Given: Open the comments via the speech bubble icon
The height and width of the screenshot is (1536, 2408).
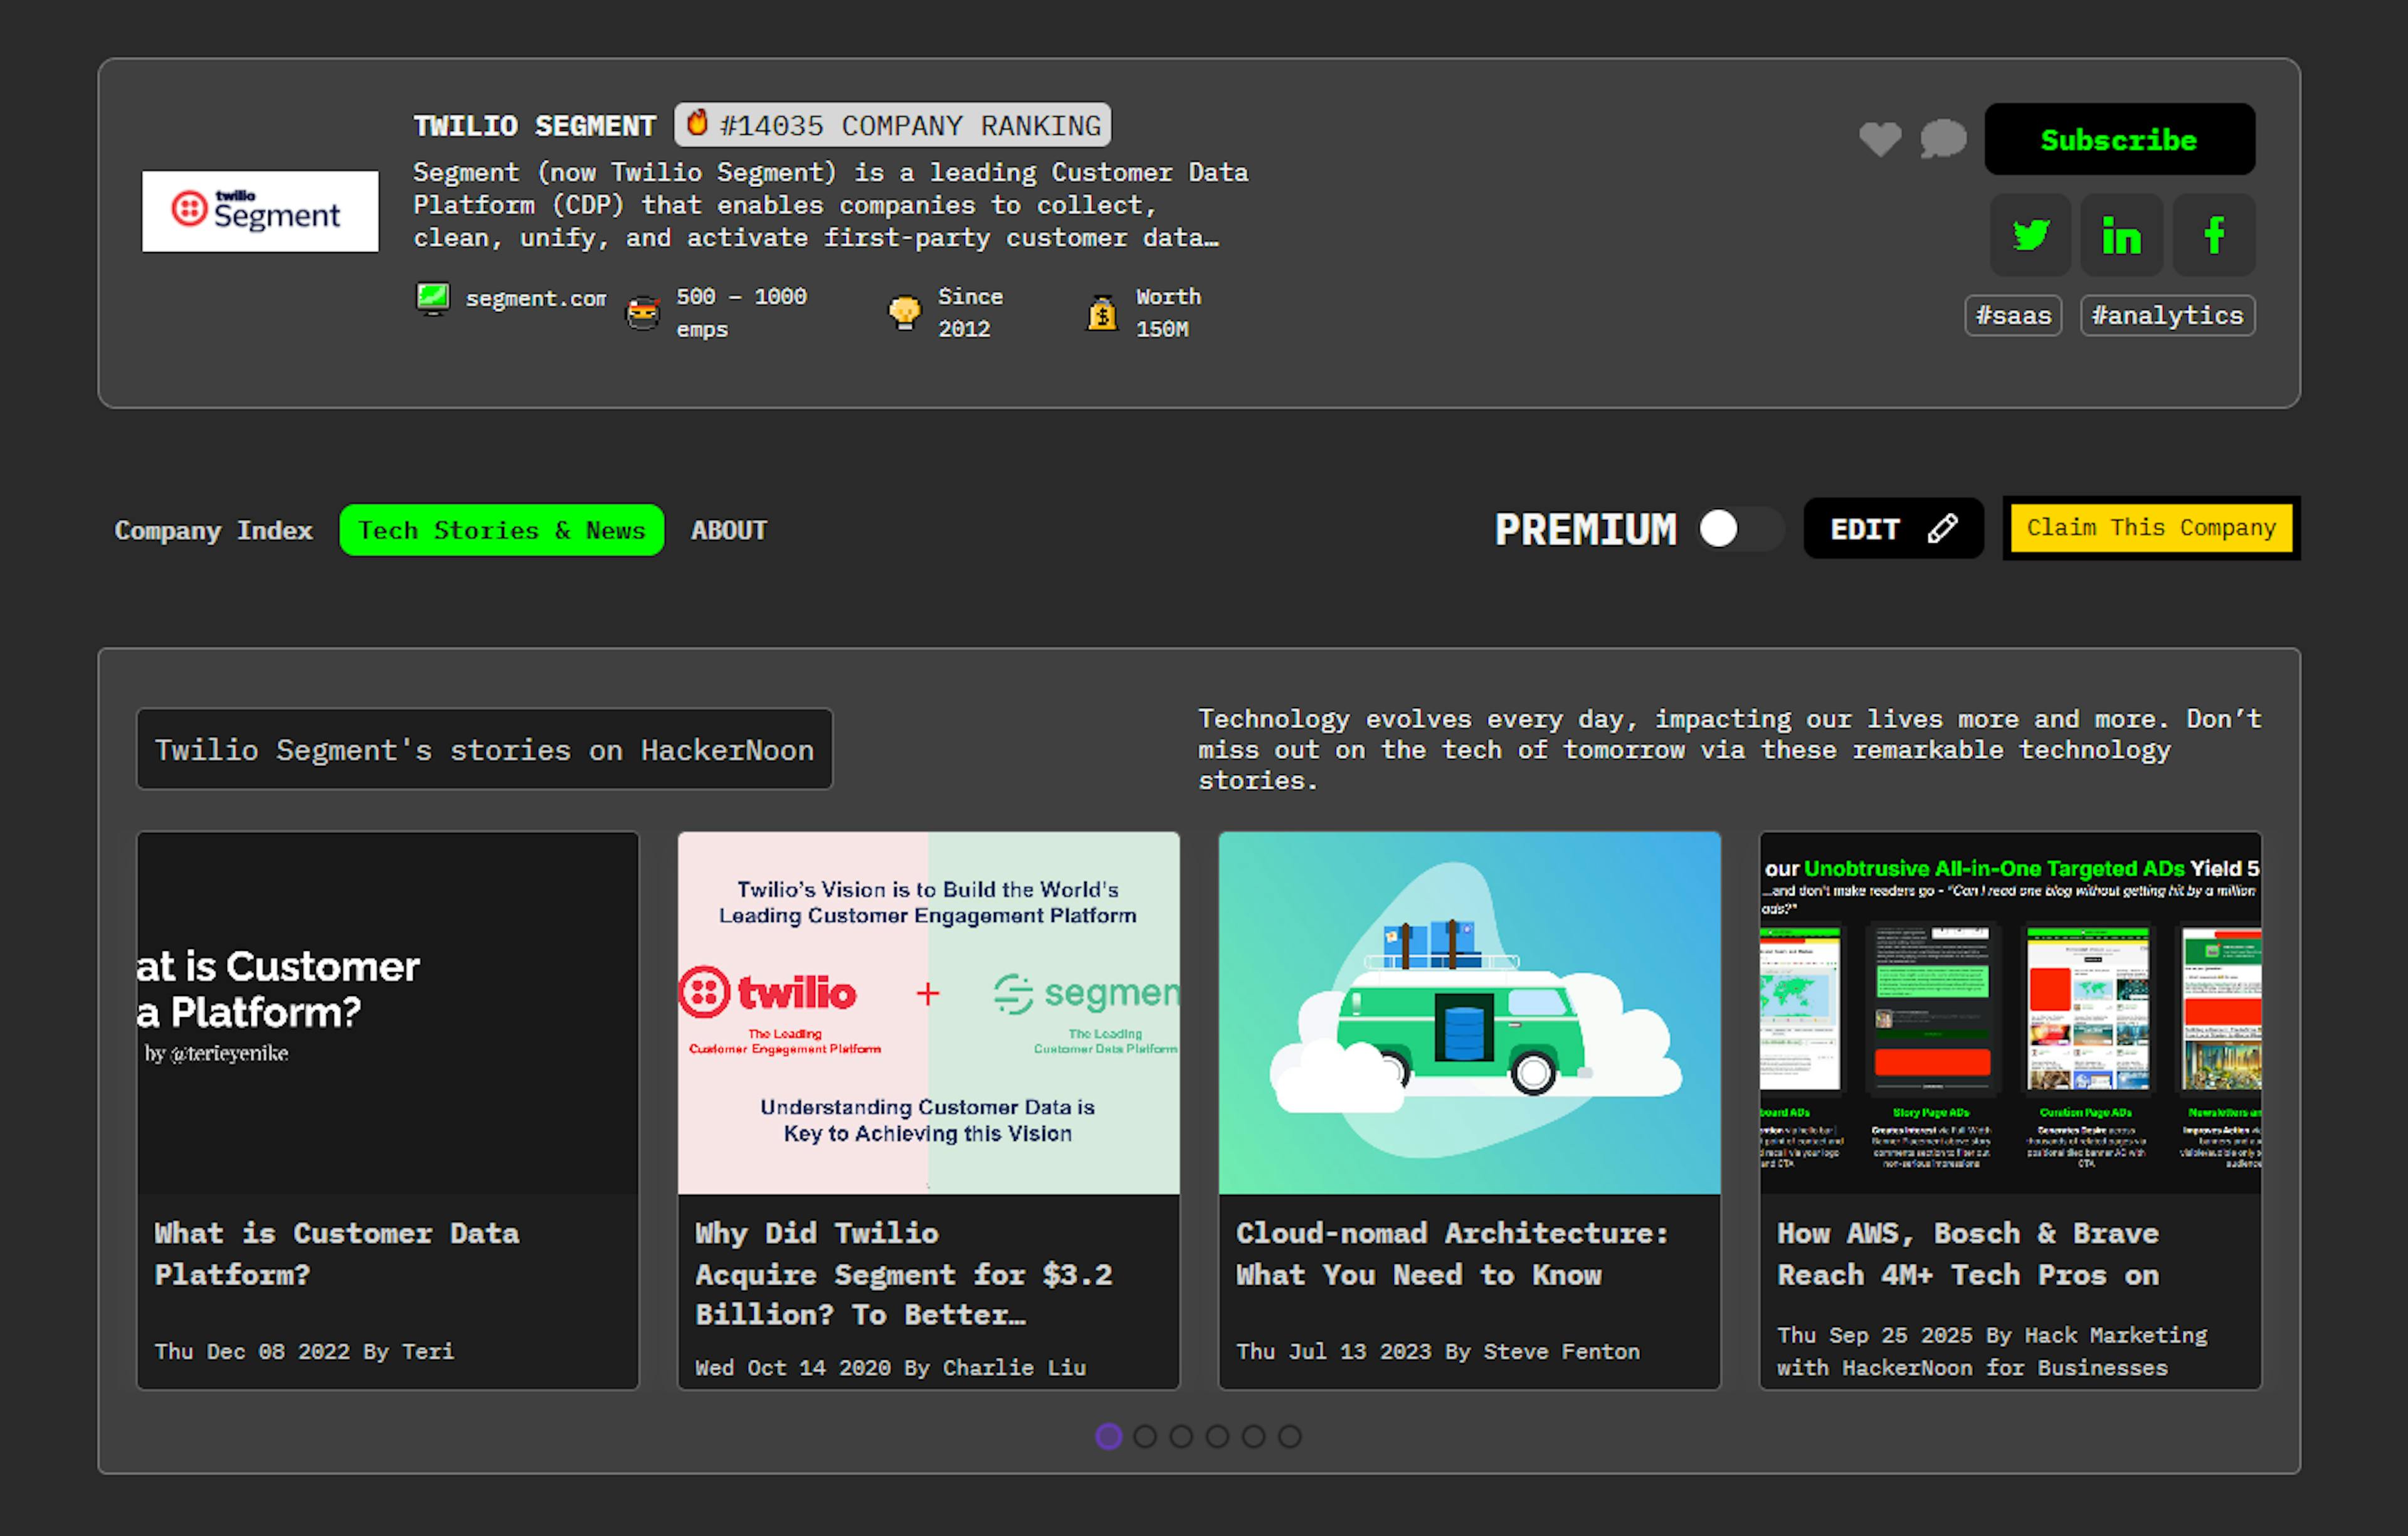Looking at the screenshot, I should tap(1942, 139).
